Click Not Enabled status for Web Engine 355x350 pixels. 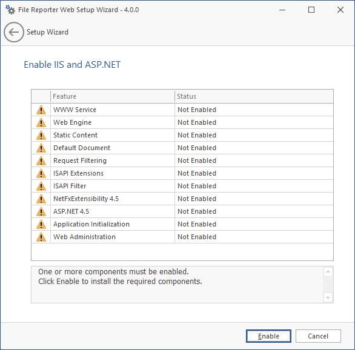pyautogui.click(x=197, y=122)
